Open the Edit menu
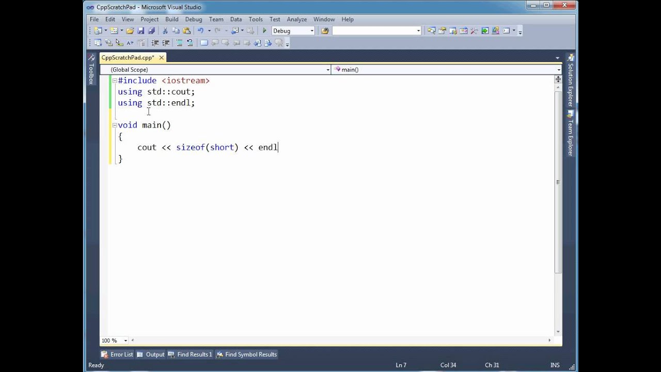Screen dimensions: 661x372 pos(110,19)
